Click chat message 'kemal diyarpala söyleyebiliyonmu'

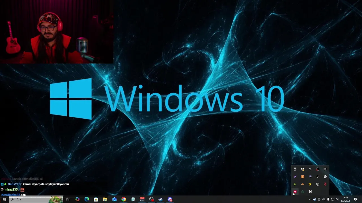(46, 184)
